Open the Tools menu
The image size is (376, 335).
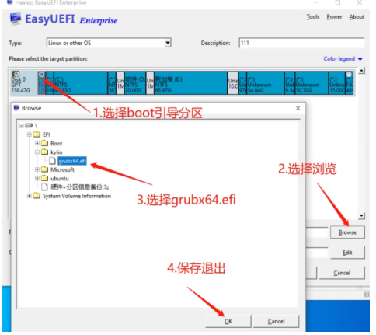313,17
